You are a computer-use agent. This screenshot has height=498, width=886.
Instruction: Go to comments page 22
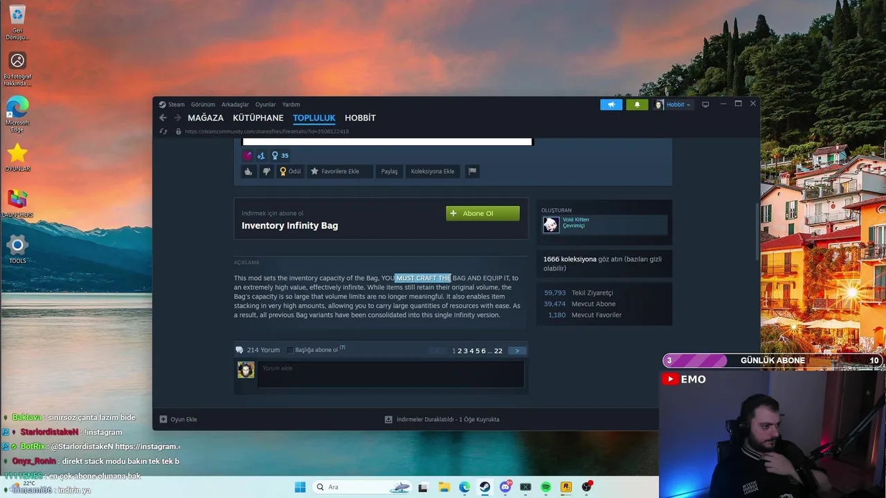pyautogui.click(x=498, y=351)
